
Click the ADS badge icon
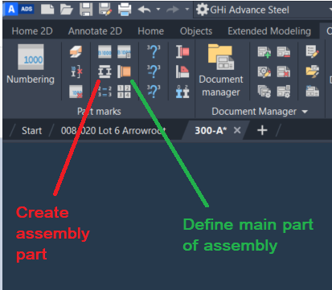coord(27,9)
